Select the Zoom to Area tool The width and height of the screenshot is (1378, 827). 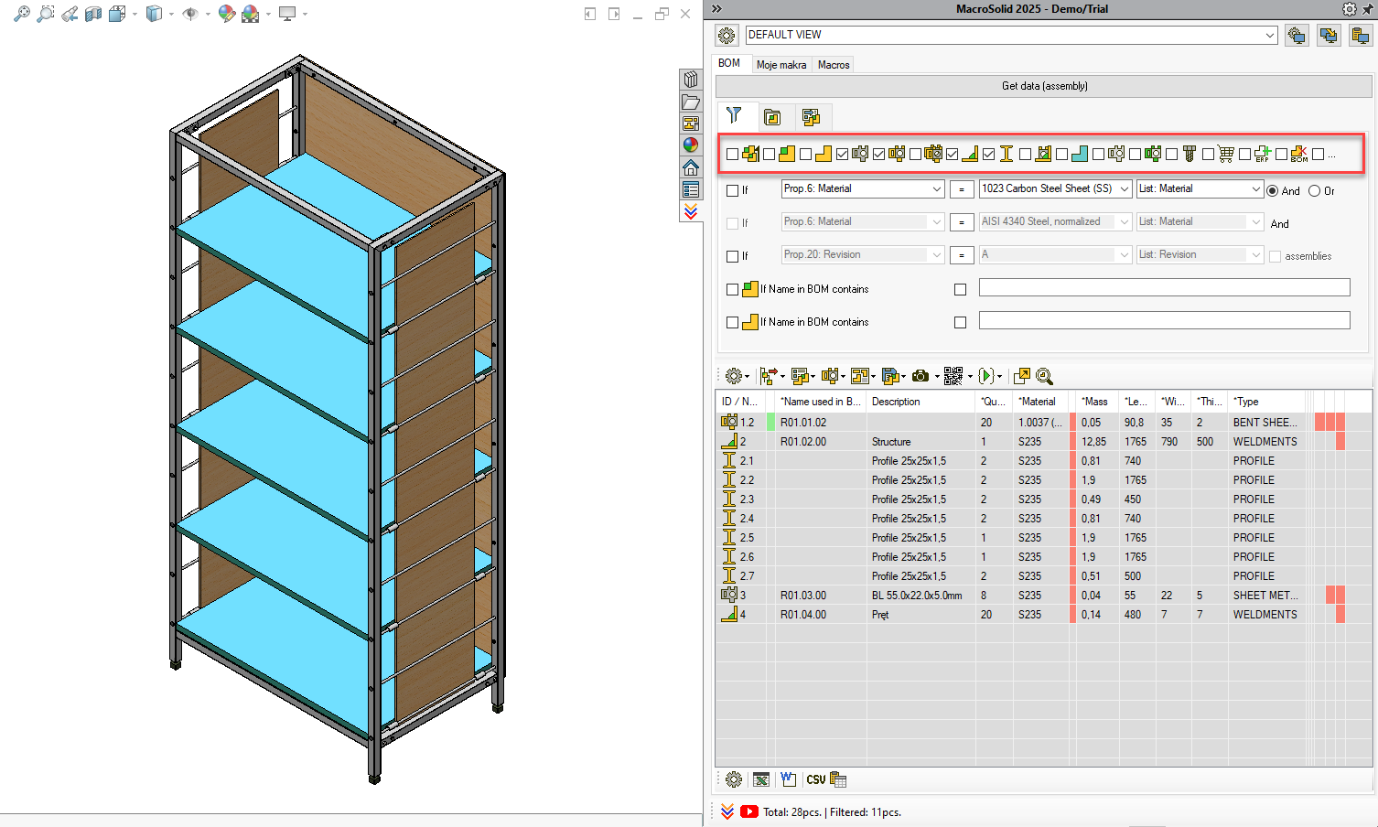pyautogui.click(x=45, y=14)
